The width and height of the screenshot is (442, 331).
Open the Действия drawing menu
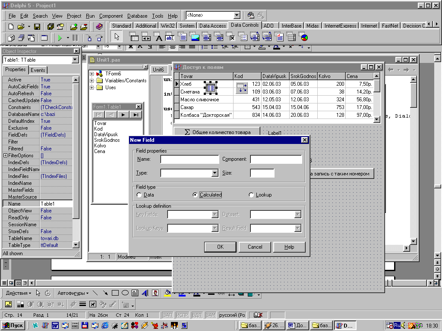18,293
